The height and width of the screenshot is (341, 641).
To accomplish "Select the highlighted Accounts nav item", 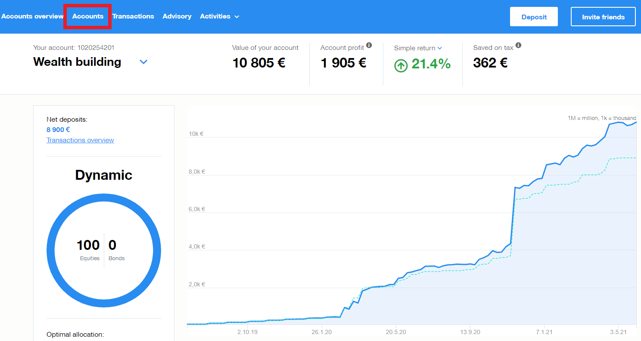I will tap(88, 16).
